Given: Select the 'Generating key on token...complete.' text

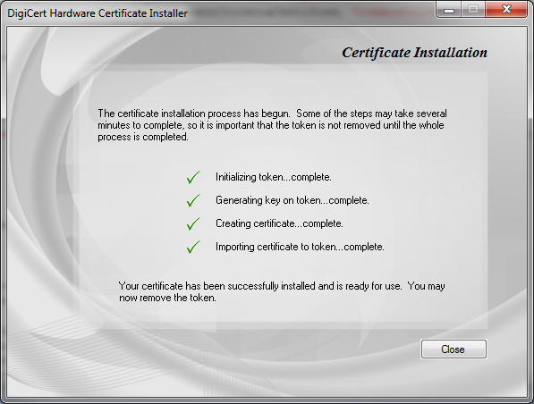Looking at the screenshot, I should click(292, 200).
